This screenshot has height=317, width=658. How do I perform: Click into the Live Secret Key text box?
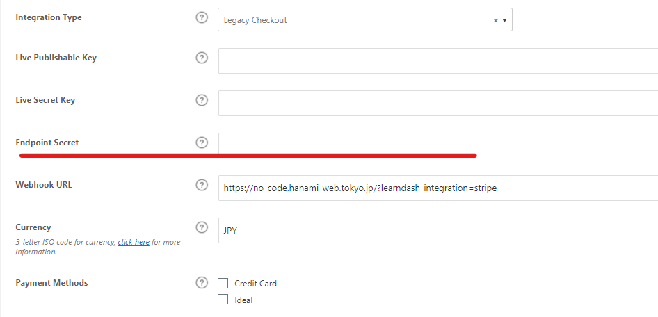coord(438,103)
